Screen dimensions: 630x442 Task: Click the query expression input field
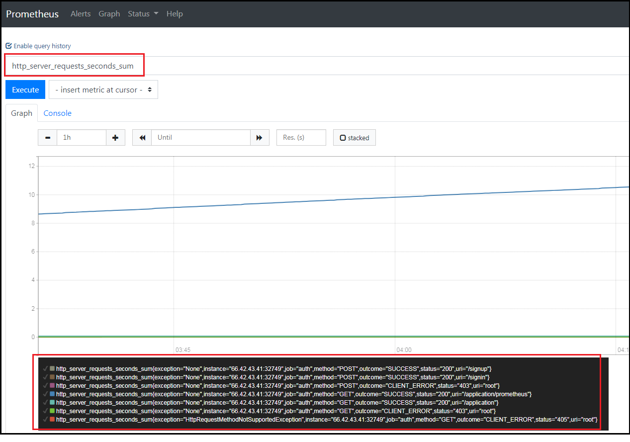pos(317,66)
